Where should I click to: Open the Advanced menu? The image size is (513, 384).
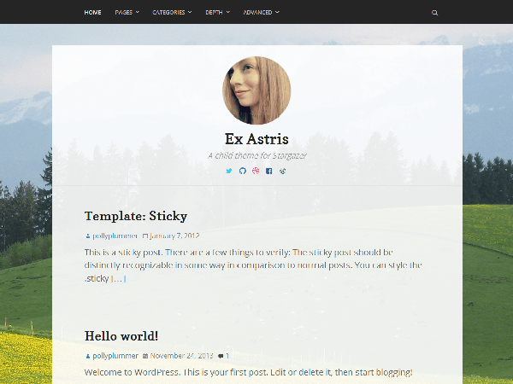click(x=262, y=13)
